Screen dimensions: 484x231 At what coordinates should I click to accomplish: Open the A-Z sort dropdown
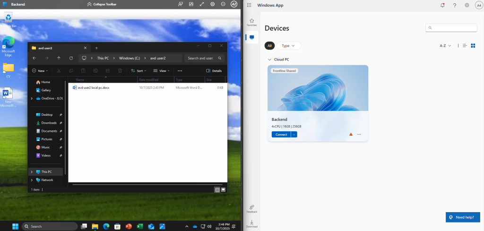click(x=445, y=46)
